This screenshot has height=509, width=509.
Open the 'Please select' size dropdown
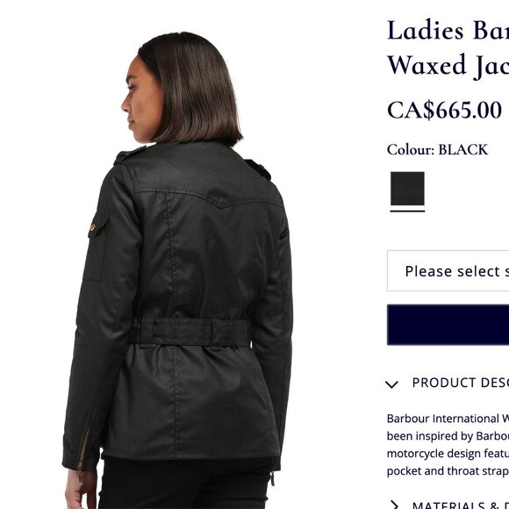click(448, 270)
